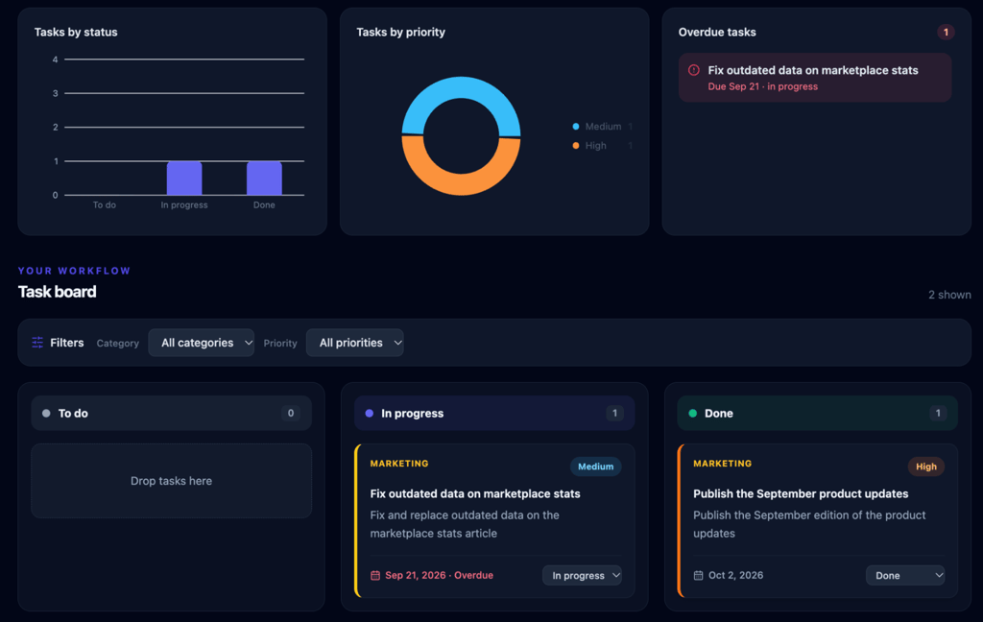Viewport: 983px width, 622px height.
Task: Click the Fix and replace outdated data description
Action: tap(465, 524)
